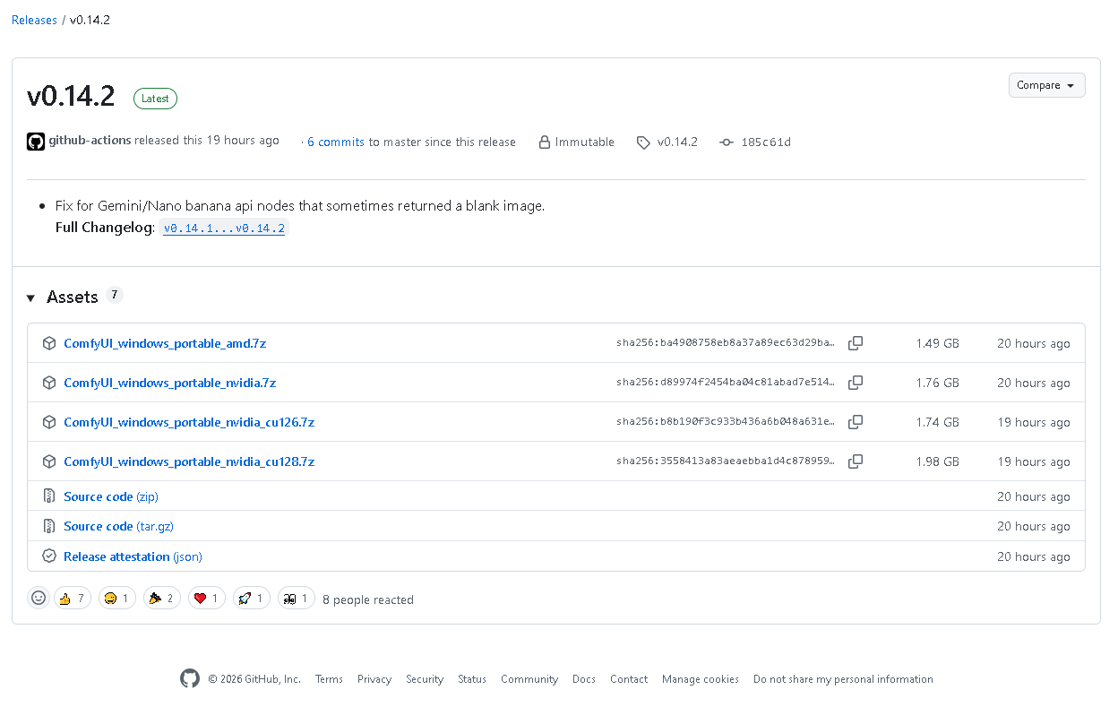Toggle the laugh reaction

point(117,598)
